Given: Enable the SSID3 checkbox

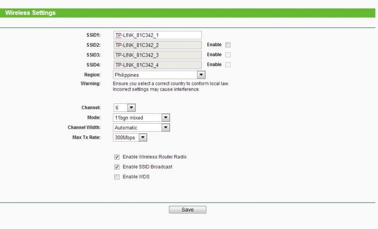Looking at the screenshot, I should [x=228, y=55].
